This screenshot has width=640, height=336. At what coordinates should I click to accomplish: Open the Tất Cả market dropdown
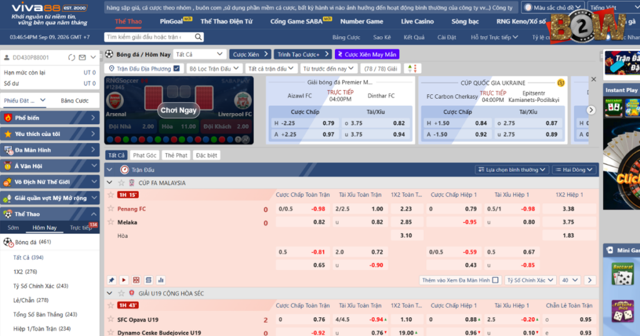(199, 54)
